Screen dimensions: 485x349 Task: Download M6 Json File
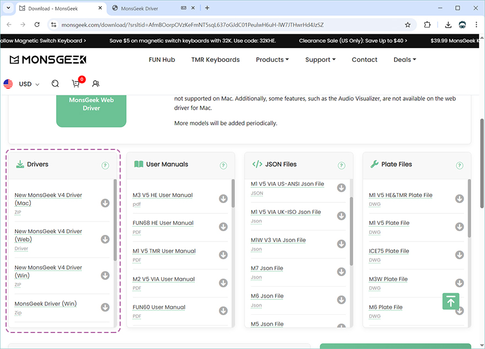coord(342,300)
